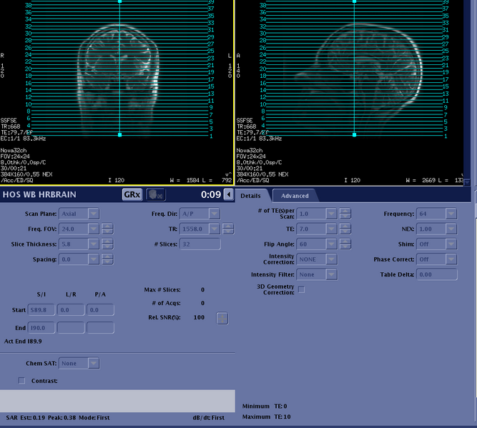Collapse panel using left arrow beside 0:09

228,194
